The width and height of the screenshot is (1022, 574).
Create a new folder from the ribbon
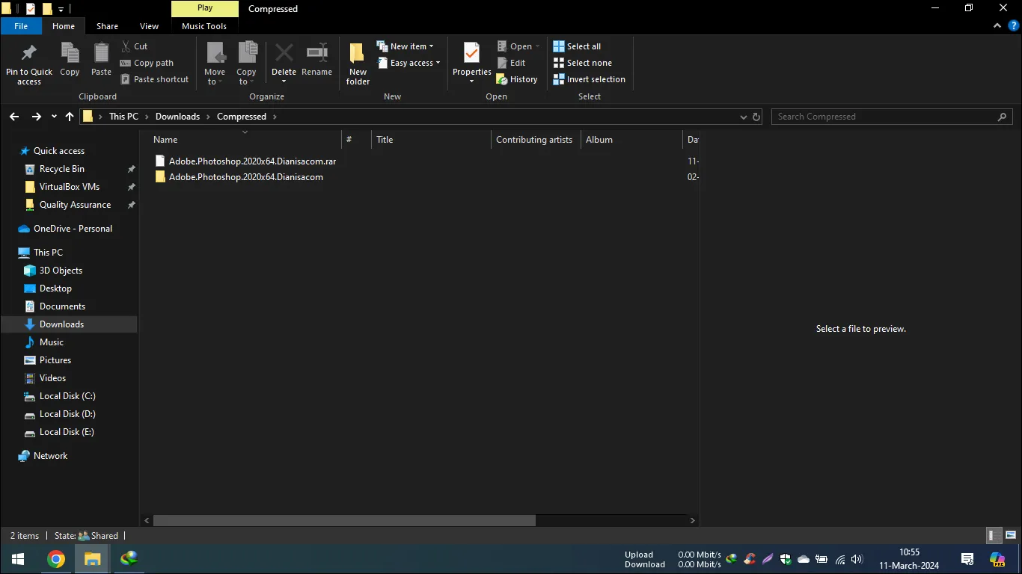click(x=357, y=63)
